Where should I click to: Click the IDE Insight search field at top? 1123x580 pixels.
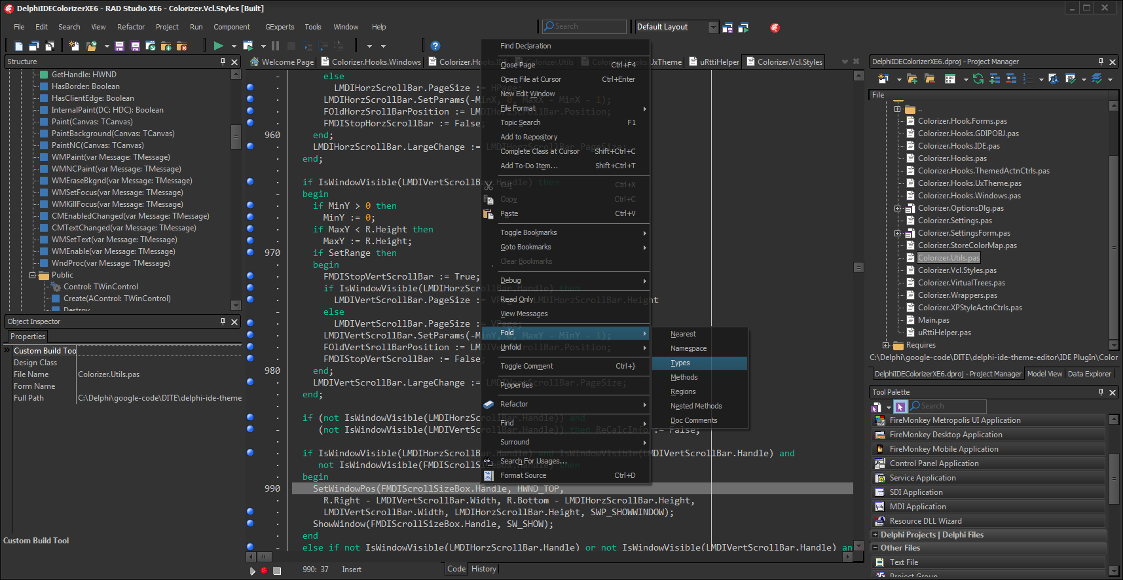[584, 27]
